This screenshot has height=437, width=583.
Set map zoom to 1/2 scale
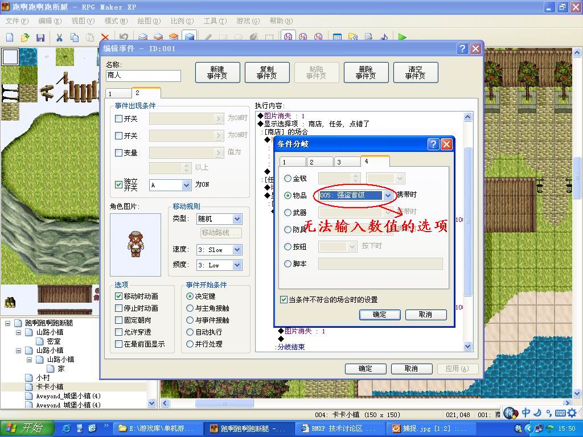click(303, 36)
